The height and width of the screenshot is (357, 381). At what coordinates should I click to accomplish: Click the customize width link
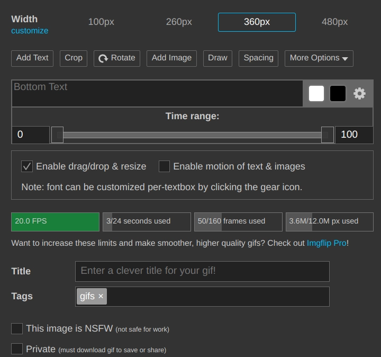(30, 31)
